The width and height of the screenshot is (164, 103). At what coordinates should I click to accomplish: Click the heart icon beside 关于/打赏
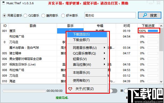(70, 89)
